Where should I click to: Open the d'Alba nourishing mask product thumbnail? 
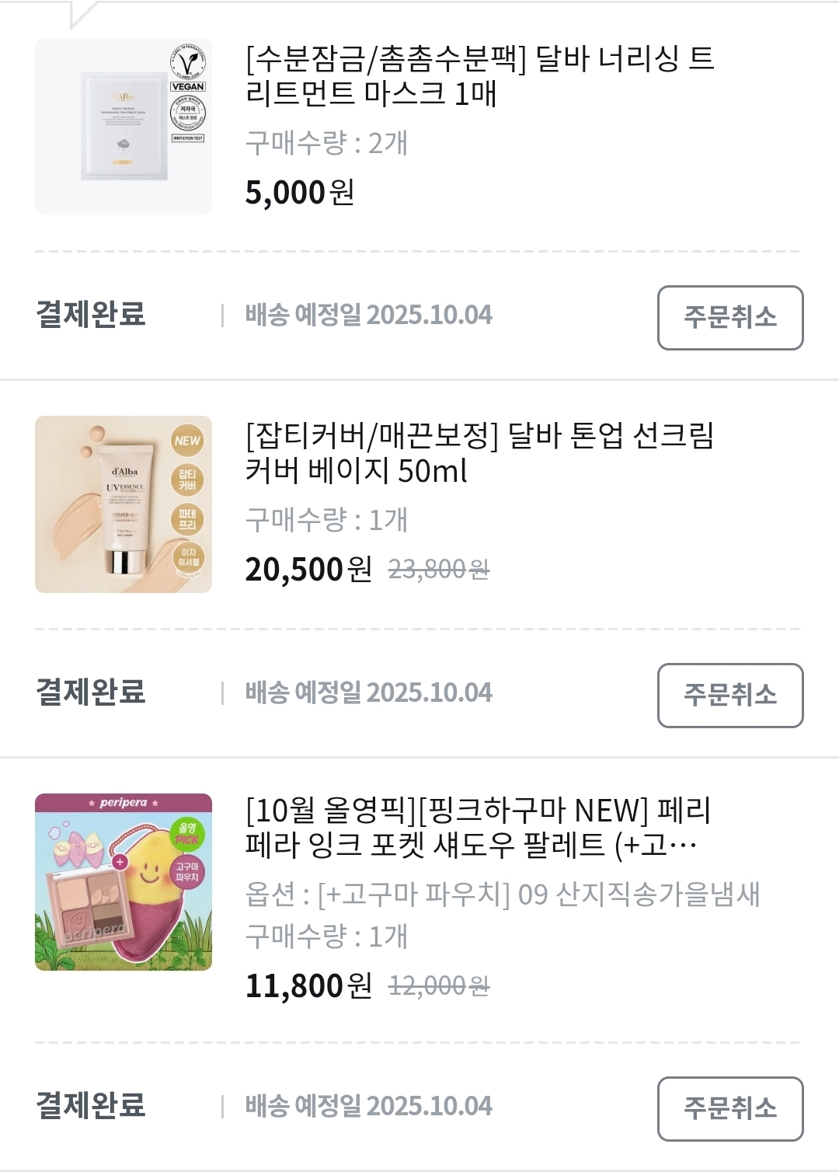(124, 127)
